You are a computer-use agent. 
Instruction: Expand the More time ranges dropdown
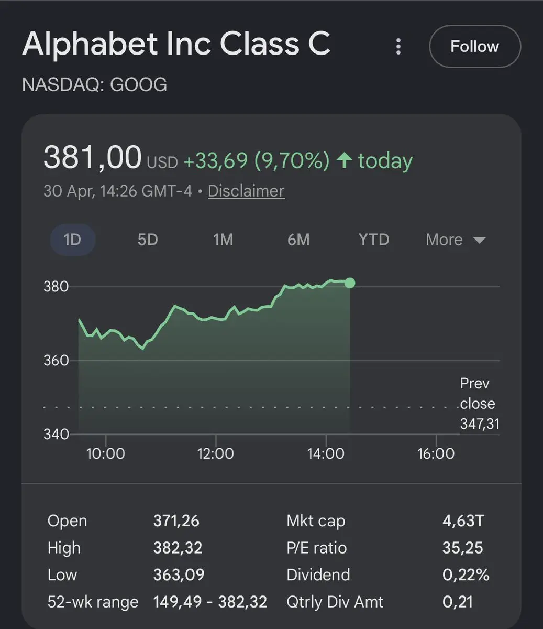pyautogui.click(x=456, y=240)
